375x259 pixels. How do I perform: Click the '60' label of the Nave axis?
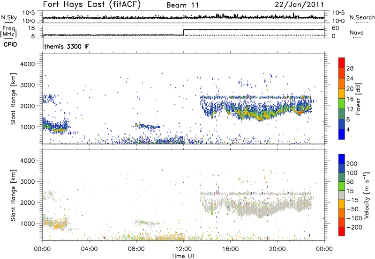[x=336, y=28]
